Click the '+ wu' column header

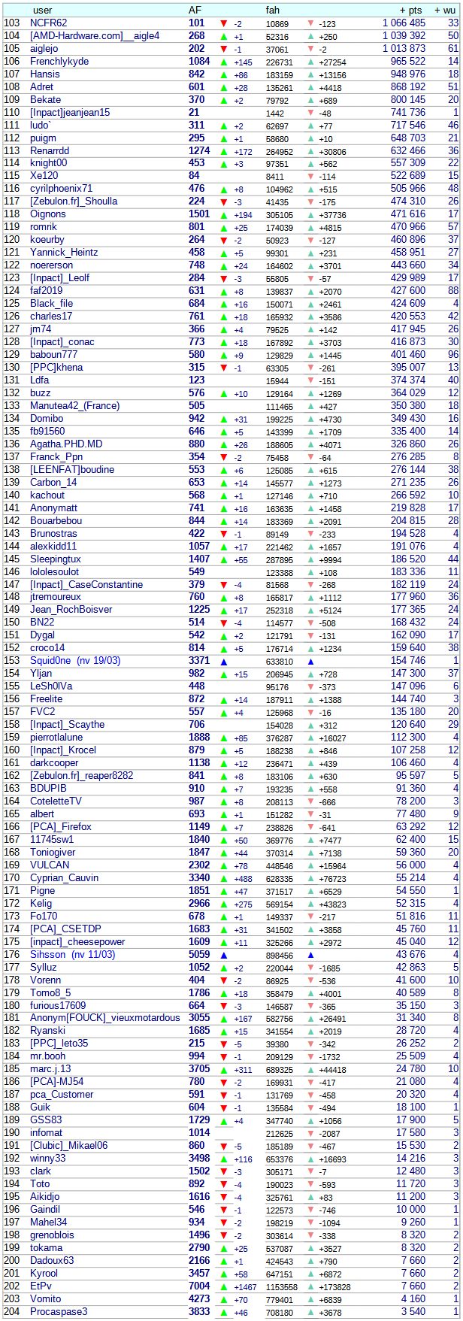coord(446,11)
